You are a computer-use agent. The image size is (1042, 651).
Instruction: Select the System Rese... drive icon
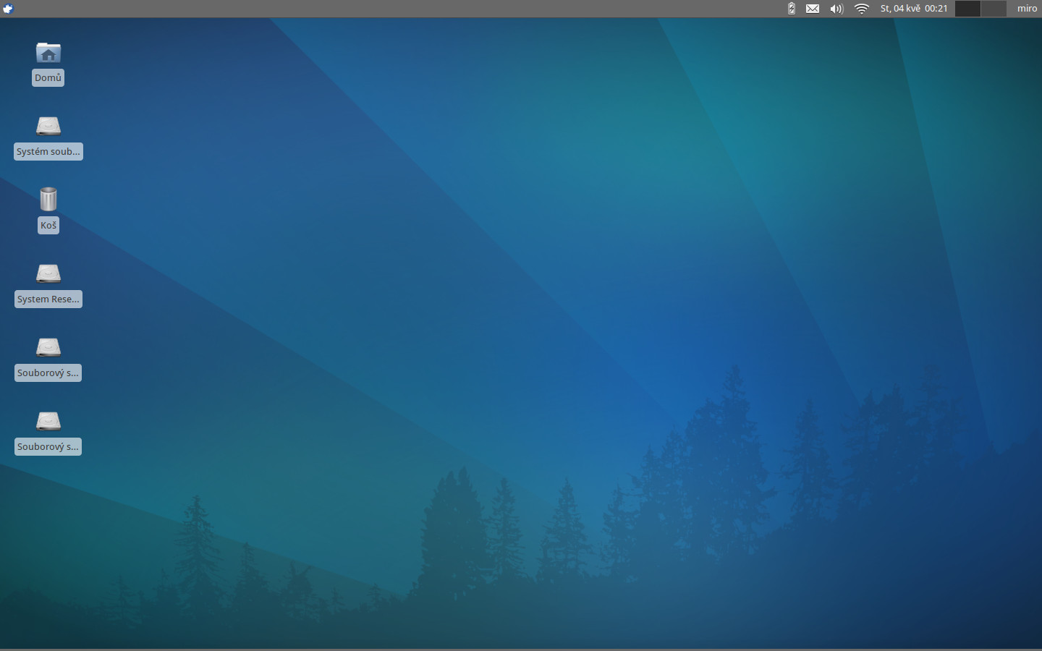pos(48,273)
